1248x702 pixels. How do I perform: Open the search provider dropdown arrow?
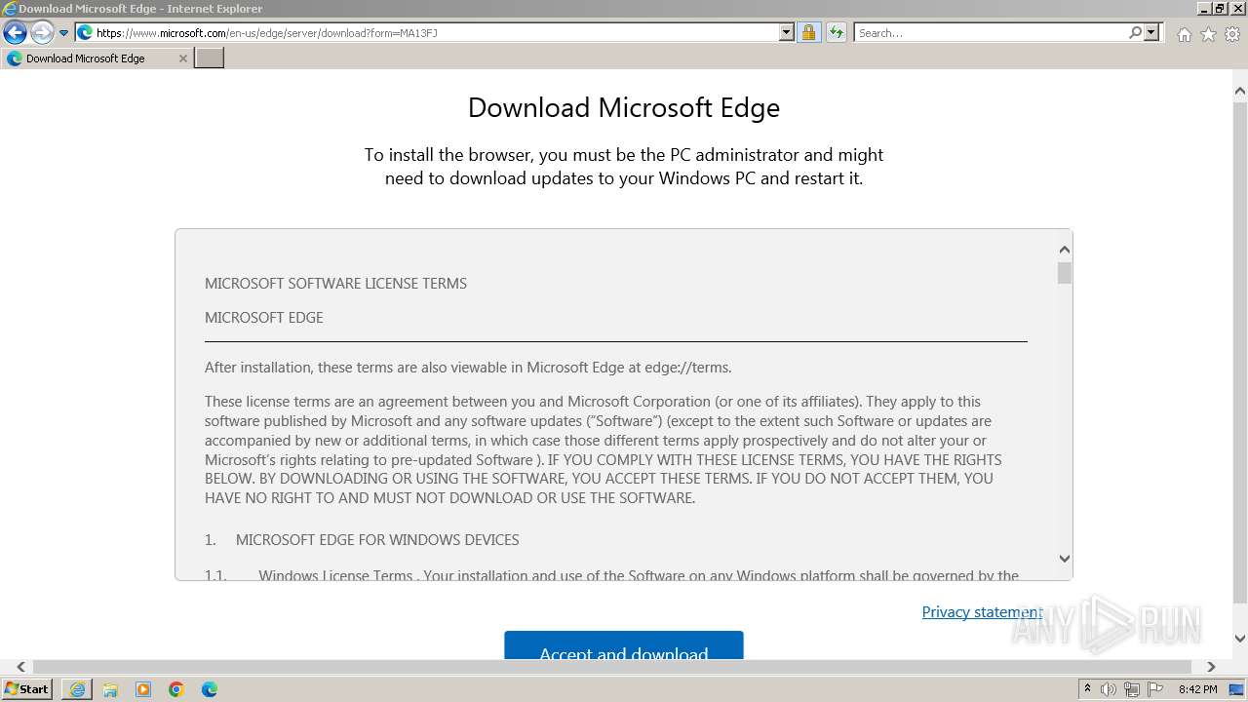tap(1151, 33)
